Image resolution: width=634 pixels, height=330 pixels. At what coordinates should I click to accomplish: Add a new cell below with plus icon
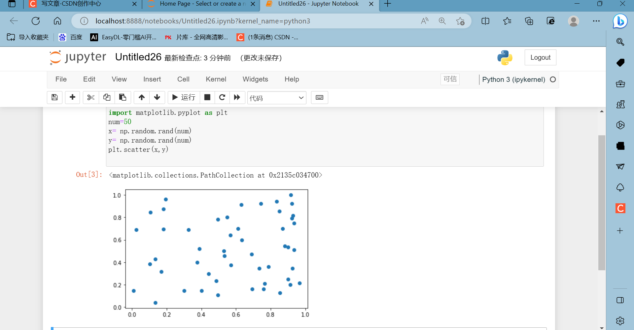pyautogui.click(x=72, y=97)
